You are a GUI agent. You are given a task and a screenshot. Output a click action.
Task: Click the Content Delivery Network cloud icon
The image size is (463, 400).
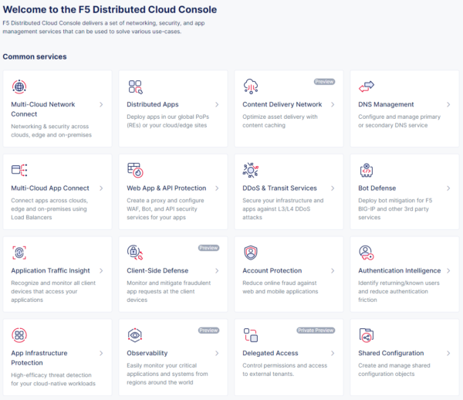coord(251,86)
